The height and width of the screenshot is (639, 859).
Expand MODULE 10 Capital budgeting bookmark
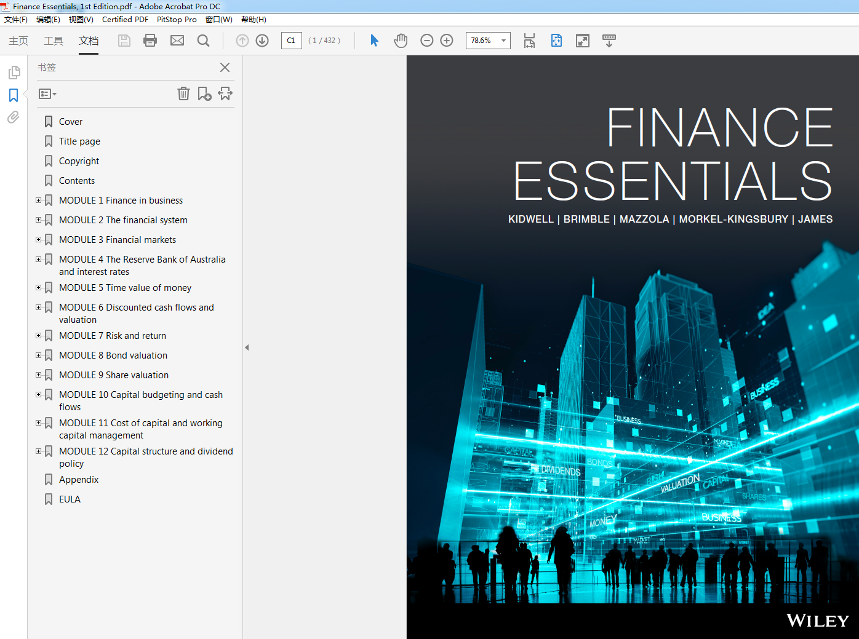tap(39, 395)
